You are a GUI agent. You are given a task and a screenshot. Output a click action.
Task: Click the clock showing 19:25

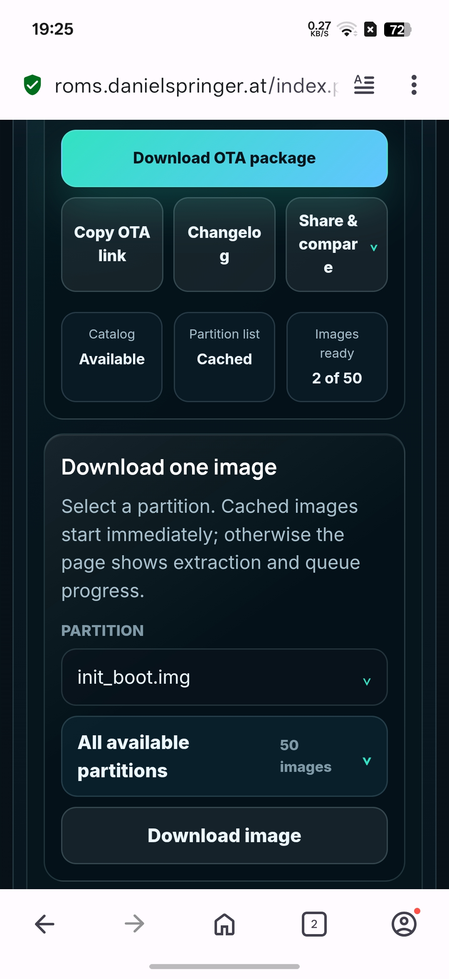pos(53,29)
